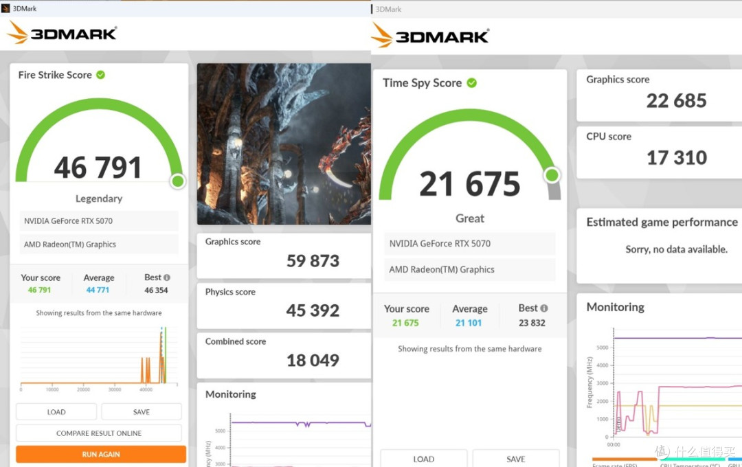Click the 3DMARK logo in the Time Spy window
This screenshot has height=467, width=742.
tap(430, 36)
